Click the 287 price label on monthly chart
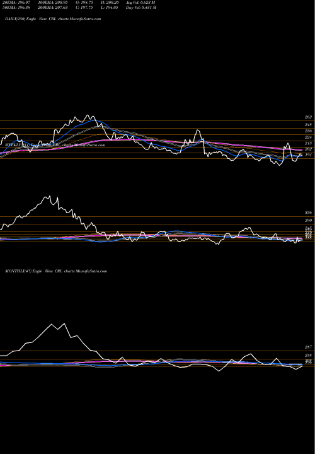Screen dimensions: 315x454 (308, 347)
